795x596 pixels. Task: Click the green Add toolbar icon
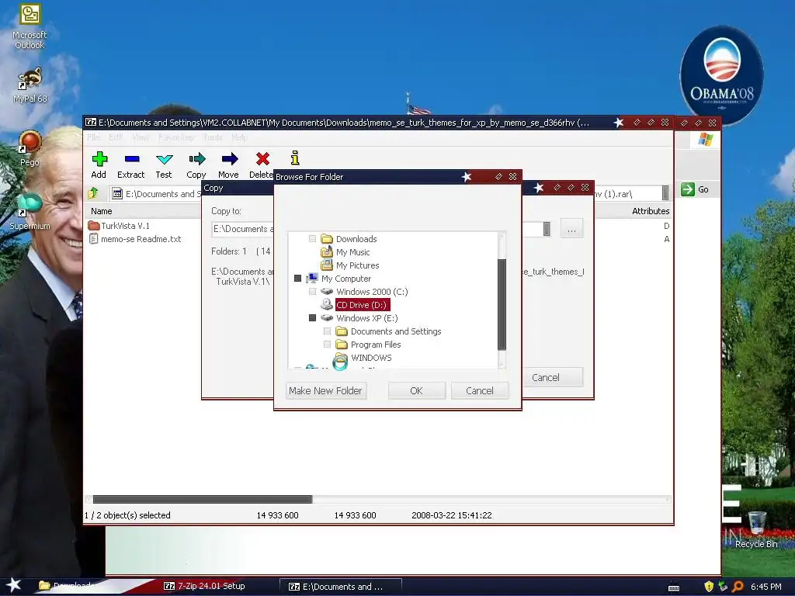coord(99,159)
